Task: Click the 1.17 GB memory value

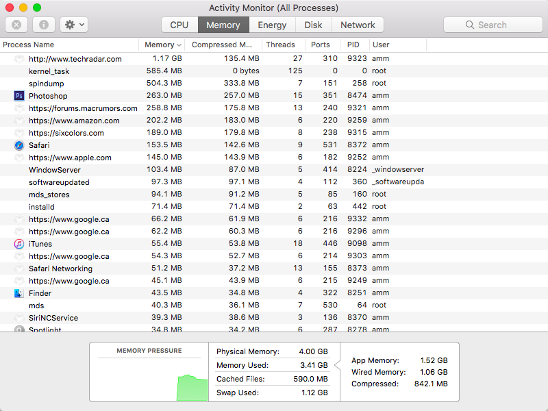Action: 167,58
